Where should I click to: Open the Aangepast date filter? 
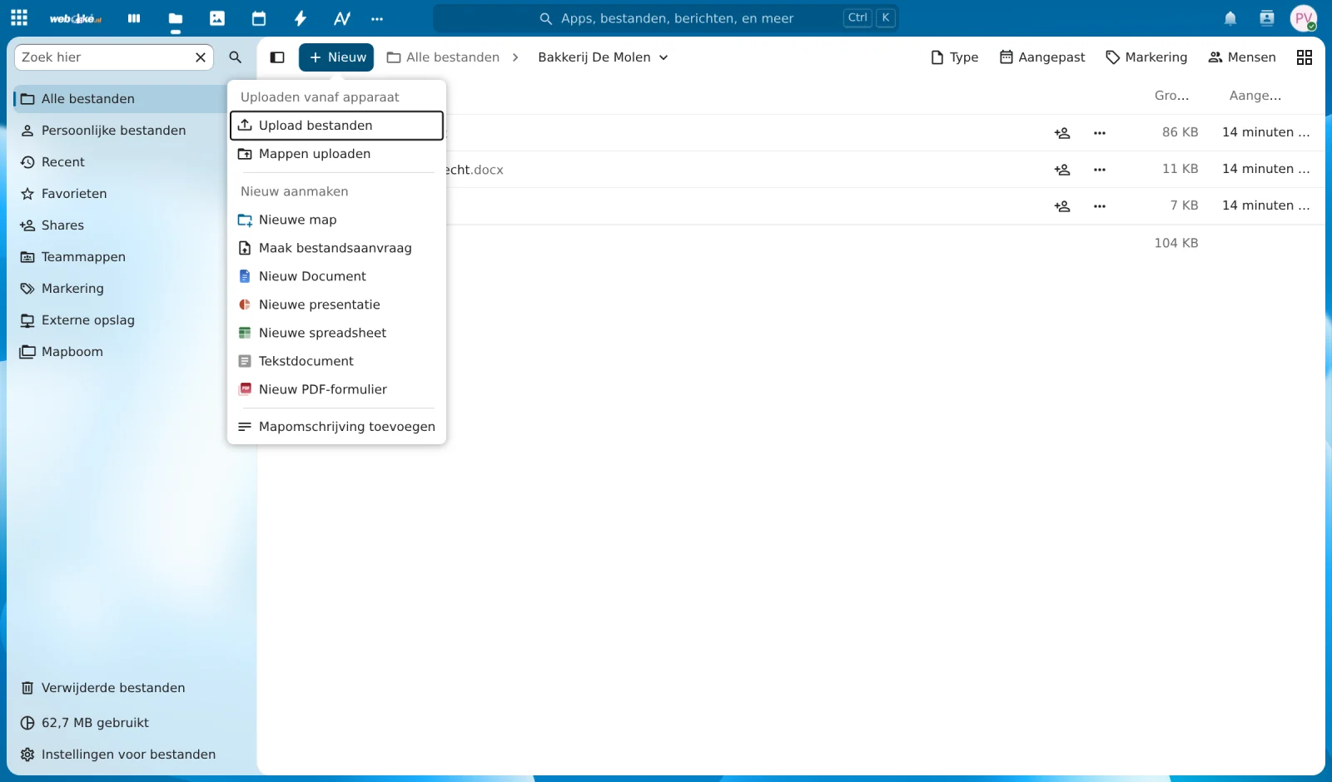pyautogui.click(x=1042, y=57)
